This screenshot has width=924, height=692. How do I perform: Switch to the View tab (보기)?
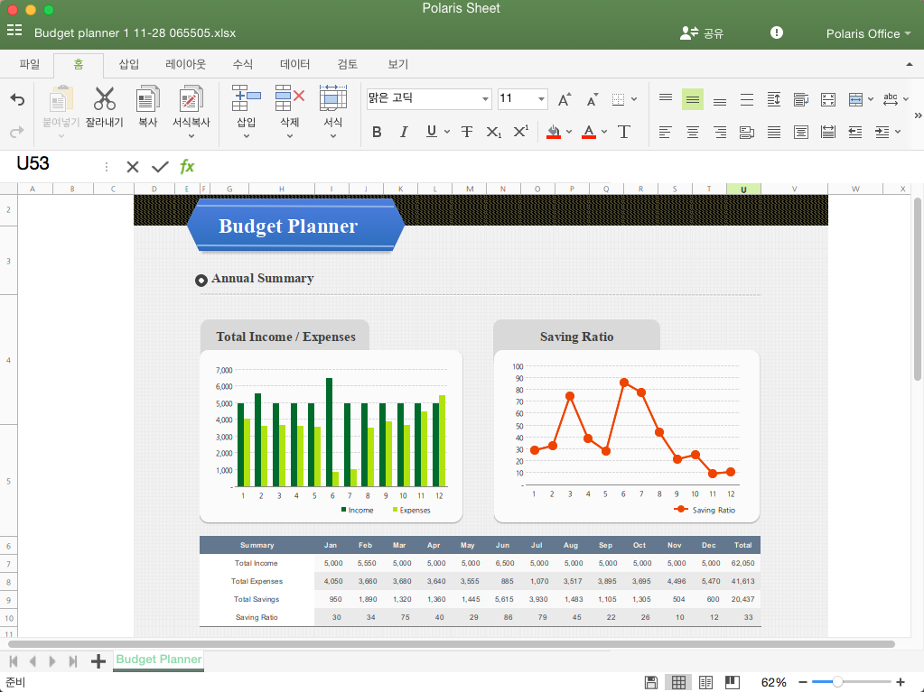pyautogui.click(x=397, y=64)
